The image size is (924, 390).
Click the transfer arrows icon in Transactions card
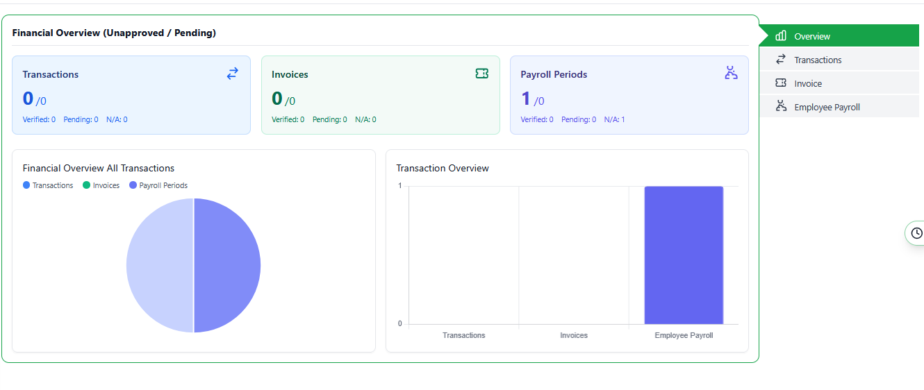click(x=233, y=74)
